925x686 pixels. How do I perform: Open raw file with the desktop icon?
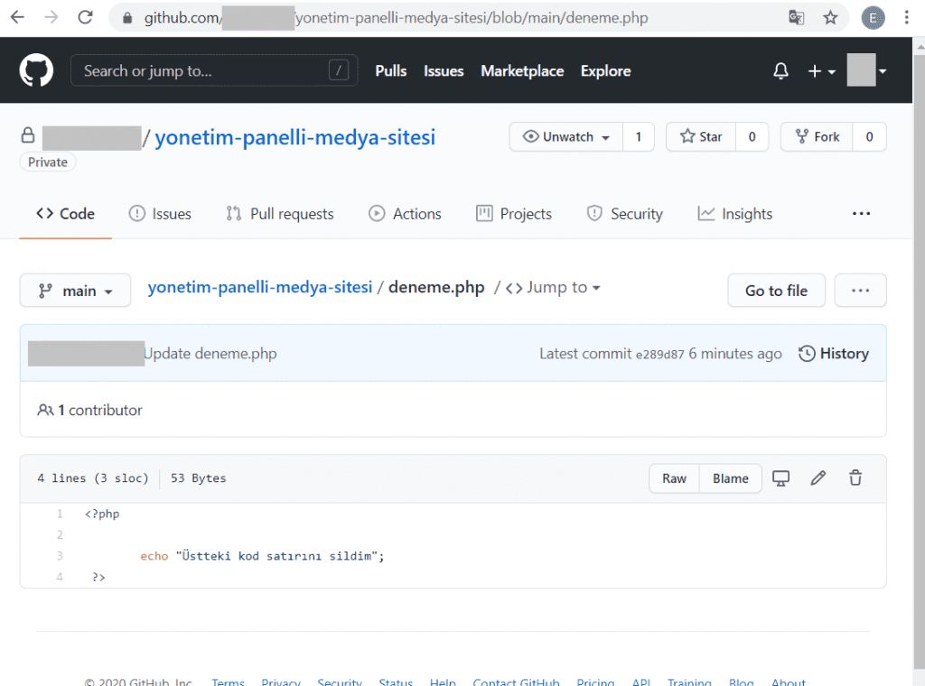tap(780, 477)
